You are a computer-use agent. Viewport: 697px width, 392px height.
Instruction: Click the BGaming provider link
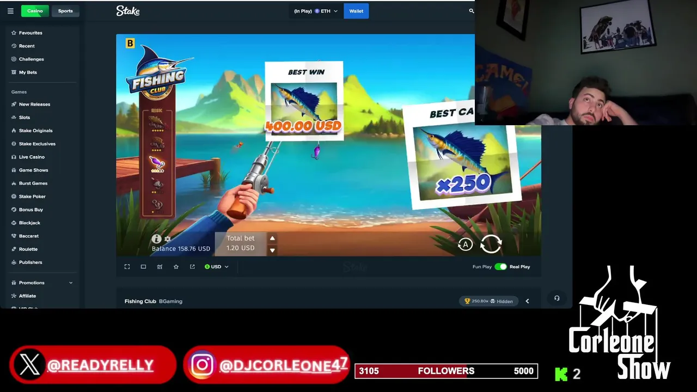(170, 301)
